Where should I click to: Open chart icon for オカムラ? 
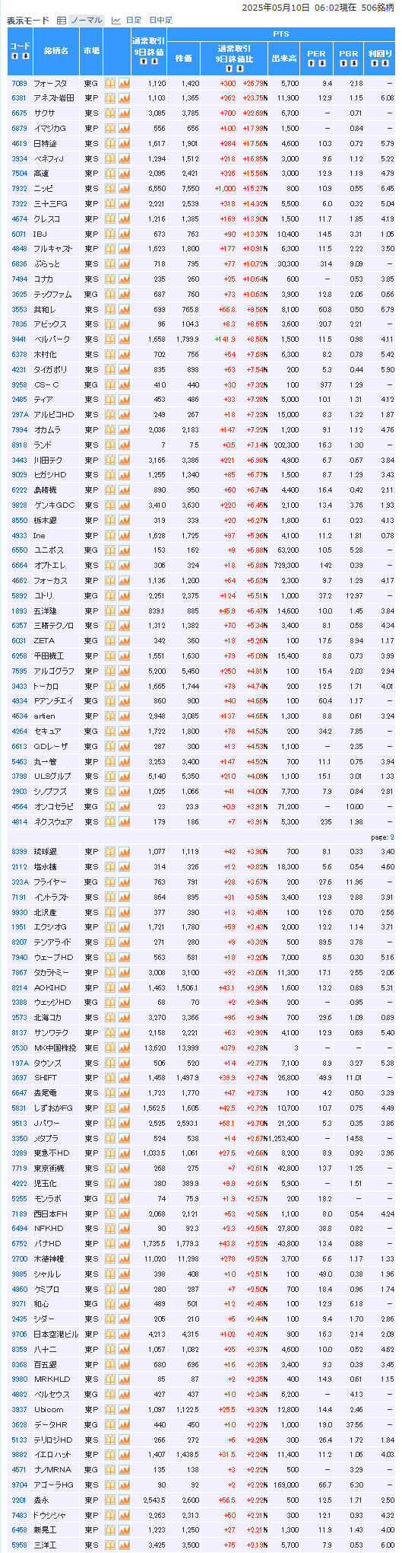tap(124, 429)
